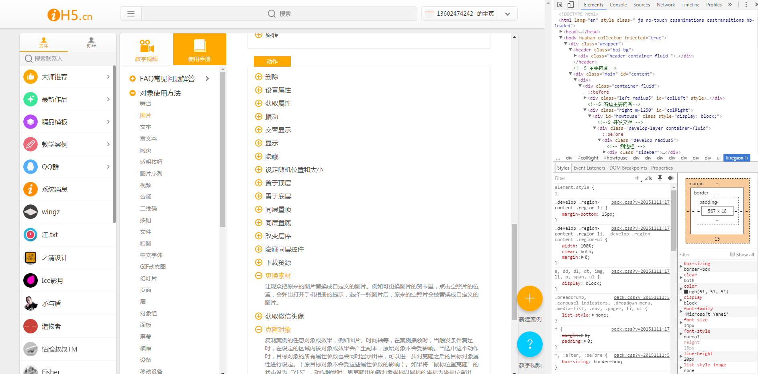Click the rgb(51,51,51) color swatch in Computed panel
Screen dimensions: 758x374
(x=686, y=291)
